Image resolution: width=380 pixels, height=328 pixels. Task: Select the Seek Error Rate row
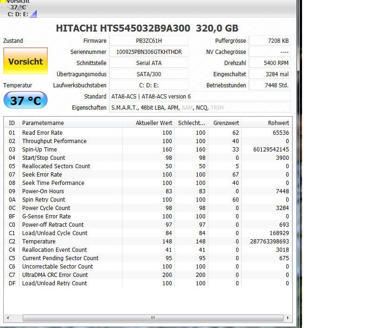tap(148, 174)
